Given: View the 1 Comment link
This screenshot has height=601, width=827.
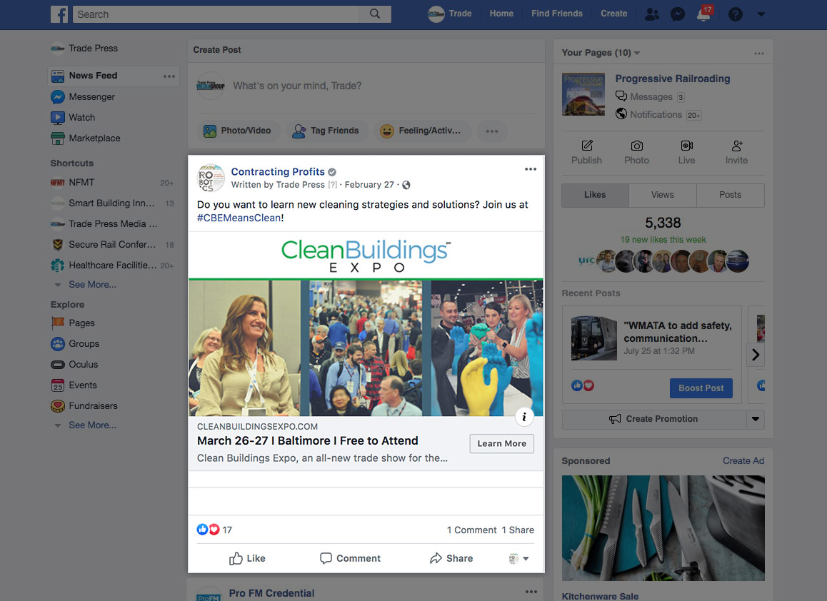Looking at the screenshot, I should click(x=471, y=530).
